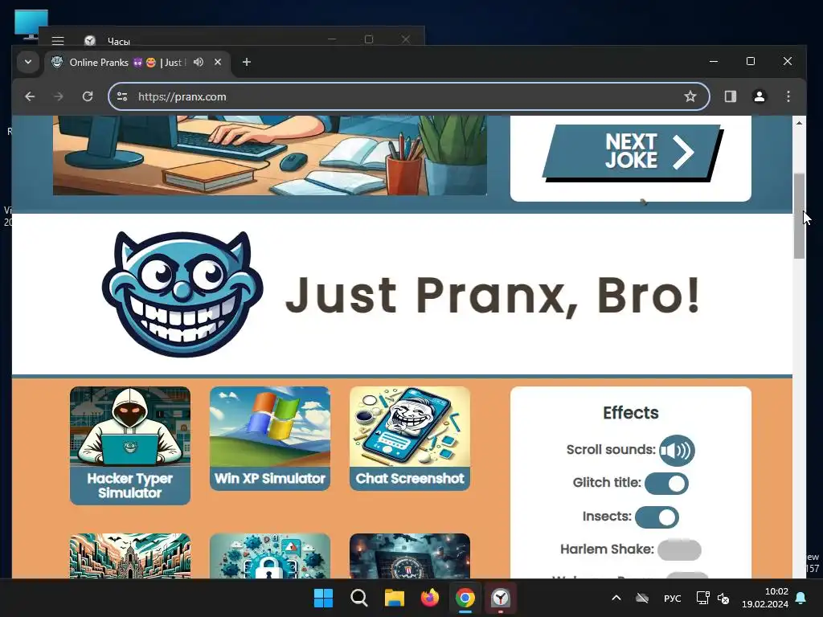This screenshot has height=617, width=823.
Task: Go back to the previous page in Chrome
Action: [x=30, y=96]
